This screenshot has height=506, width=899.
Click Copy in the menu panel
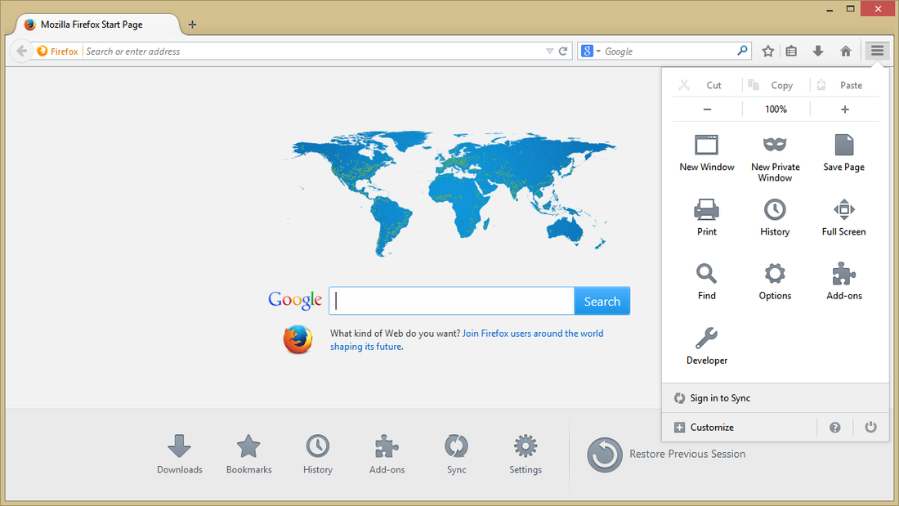(776, 85)
